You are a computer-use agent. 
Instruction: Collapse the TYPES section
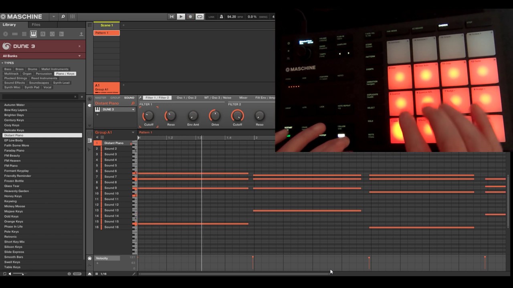2,63
